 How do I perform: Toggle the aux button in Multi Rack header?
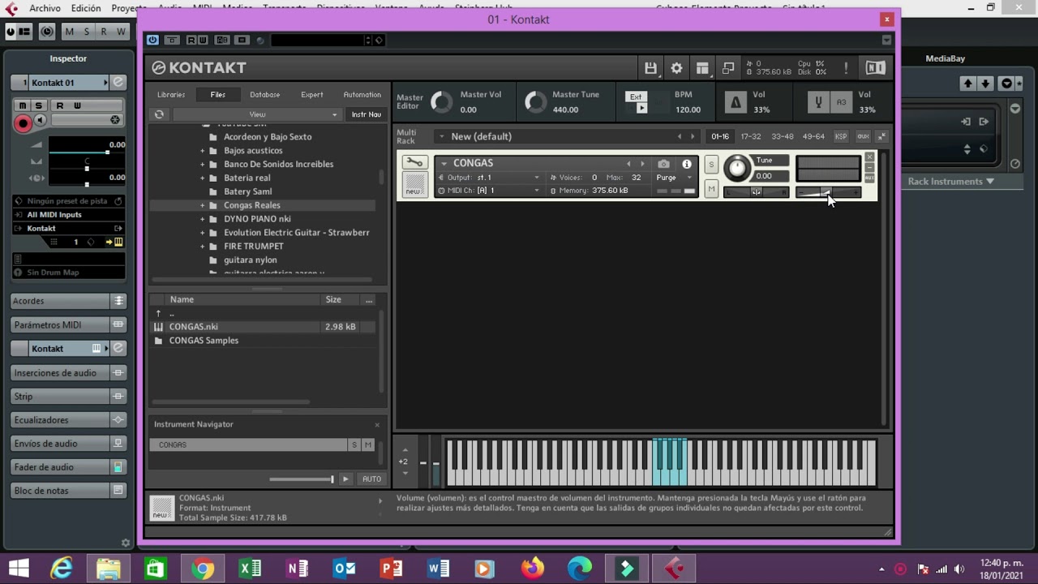click(x=863, y=136)
